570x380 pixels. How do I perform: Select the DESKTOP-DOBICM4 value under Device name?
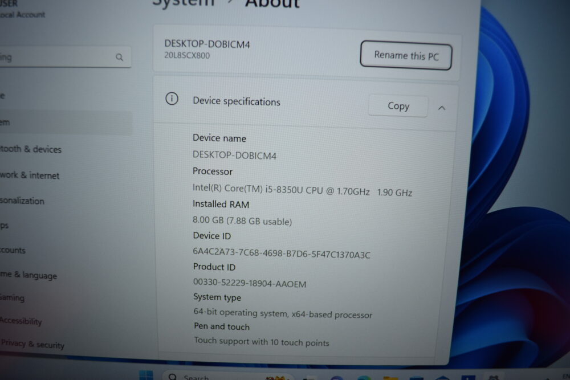[234, 156]
